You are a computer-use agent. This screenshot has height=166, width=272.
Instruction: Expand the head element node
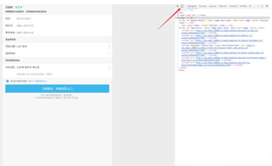pyautogui.click(x=178, y=15)
